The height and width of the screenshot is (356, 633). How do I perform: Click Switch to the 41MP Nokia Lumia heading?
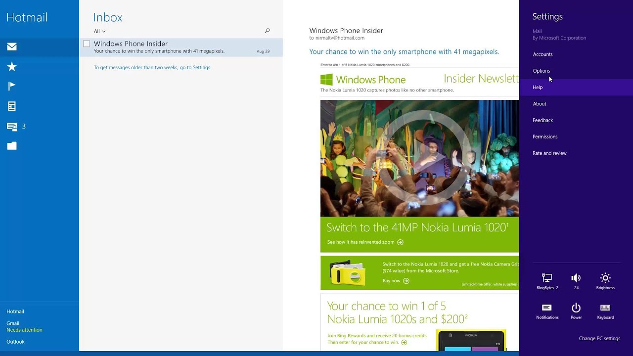tap(417, 227)
